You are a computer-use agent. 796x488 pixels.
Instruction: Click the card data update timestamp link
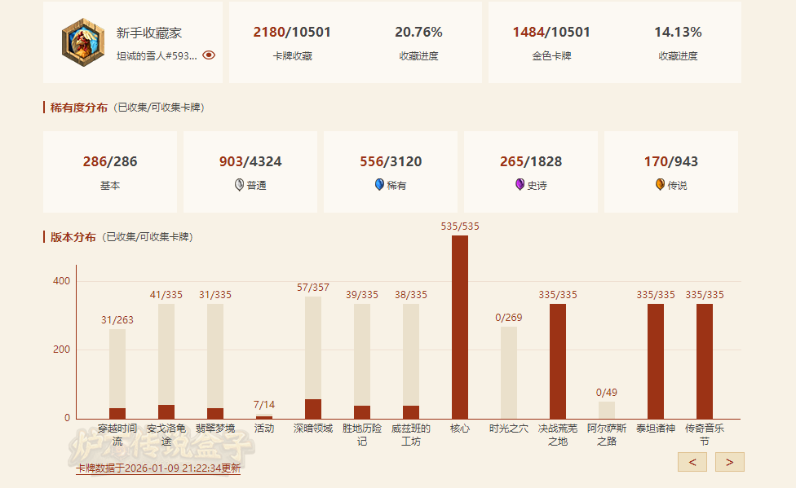point(158,468)
